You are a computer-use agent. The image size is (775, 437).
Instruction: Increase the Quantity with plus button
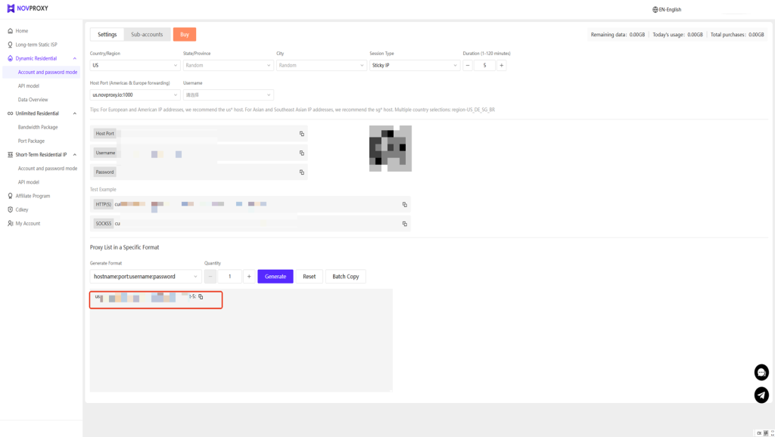(248, 277)
